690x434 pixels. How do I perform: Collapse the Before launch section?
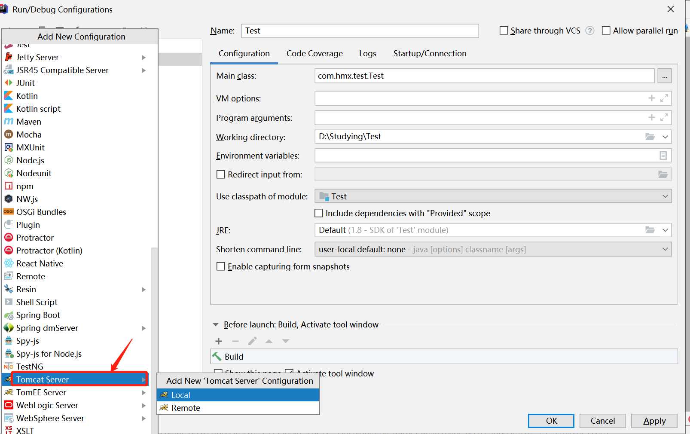click(216, 325)
